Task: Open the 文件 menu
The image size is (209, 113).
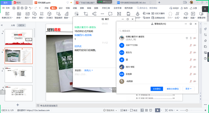Action: pos(6,8)
